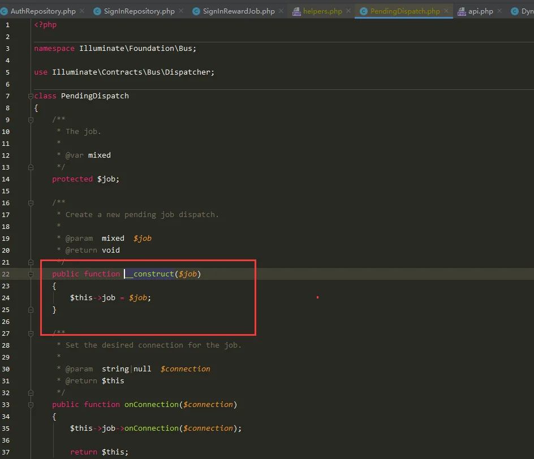534x459 pixels.
Task: Open the api.php editor tab
Action: coord(481,11)
